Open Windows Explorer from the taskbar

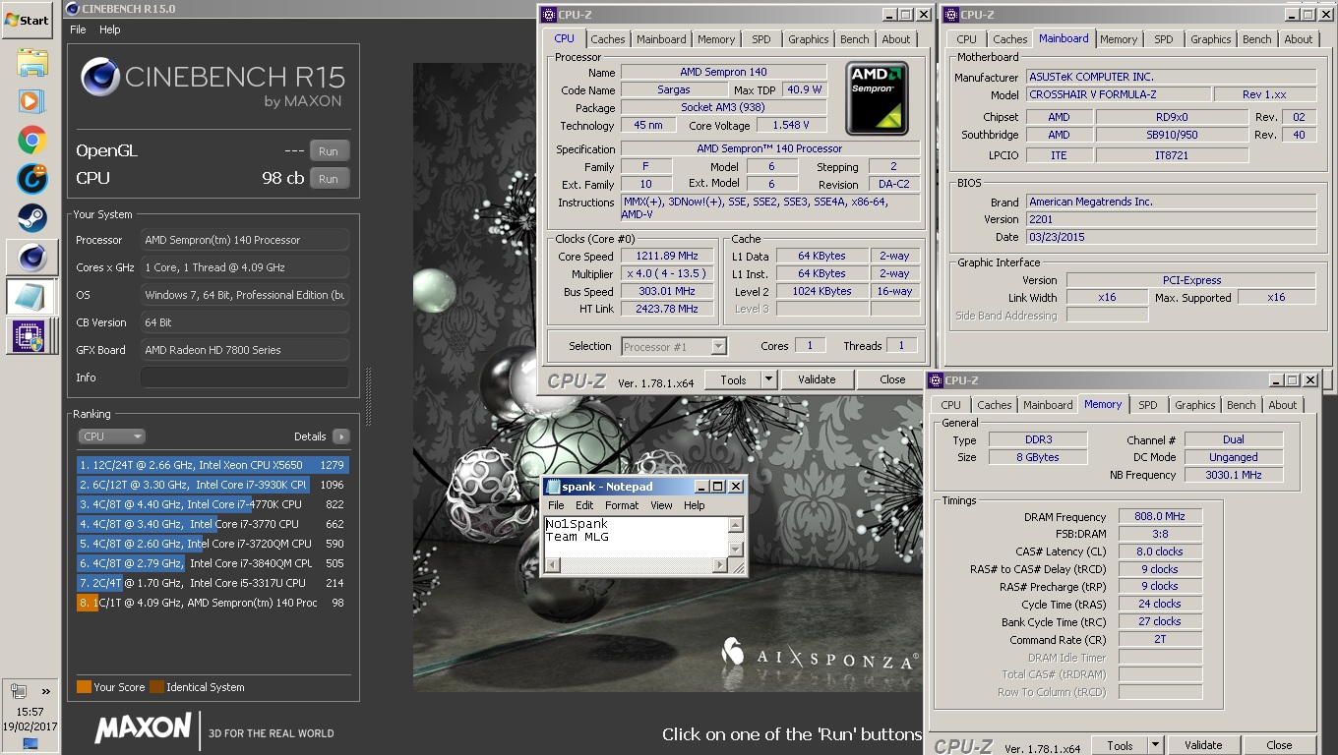coord(31,64)
